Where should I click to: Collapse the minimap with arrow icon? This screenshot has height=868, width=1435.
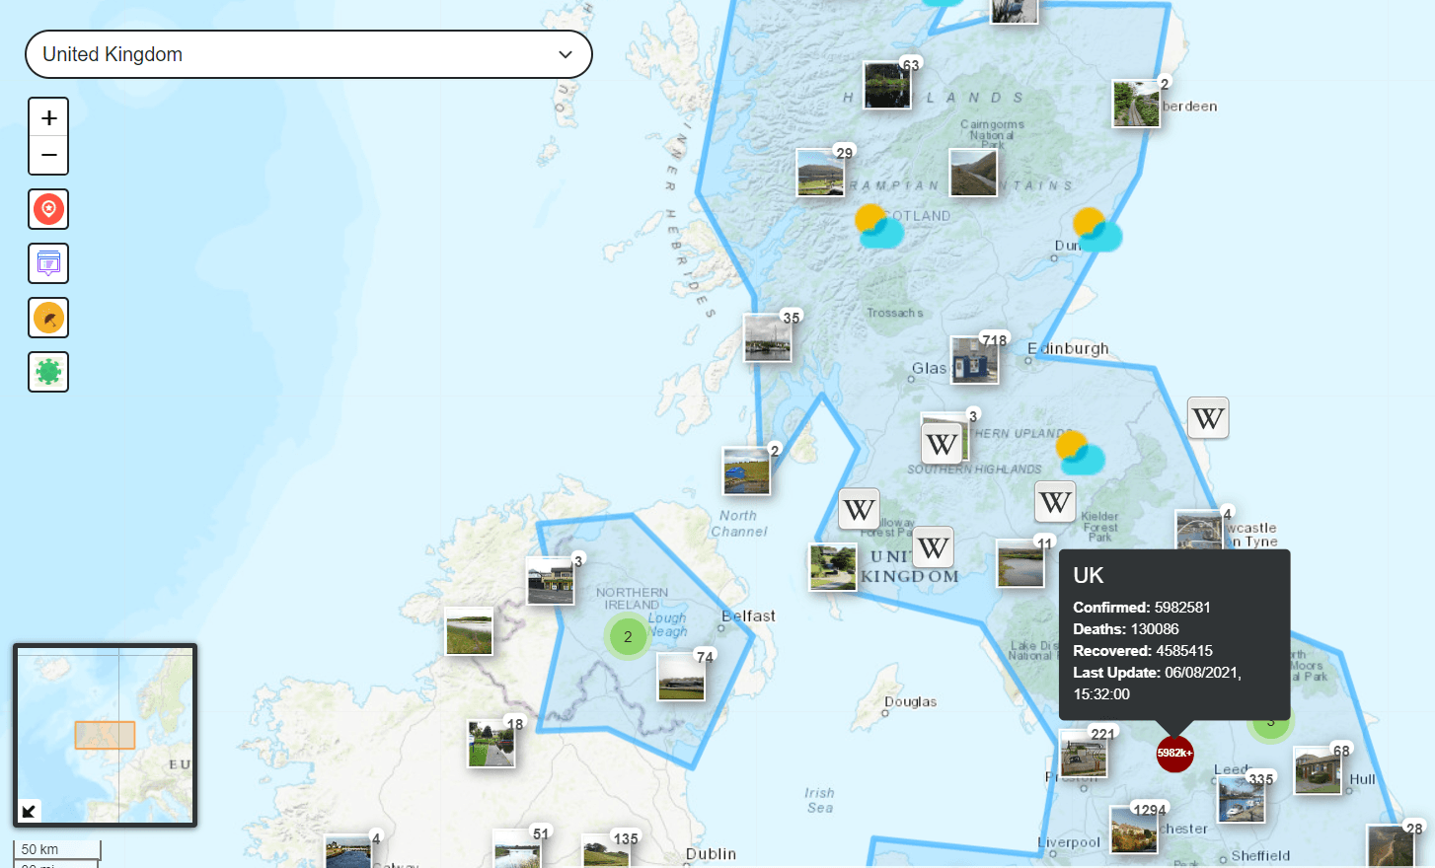(30, 810)
